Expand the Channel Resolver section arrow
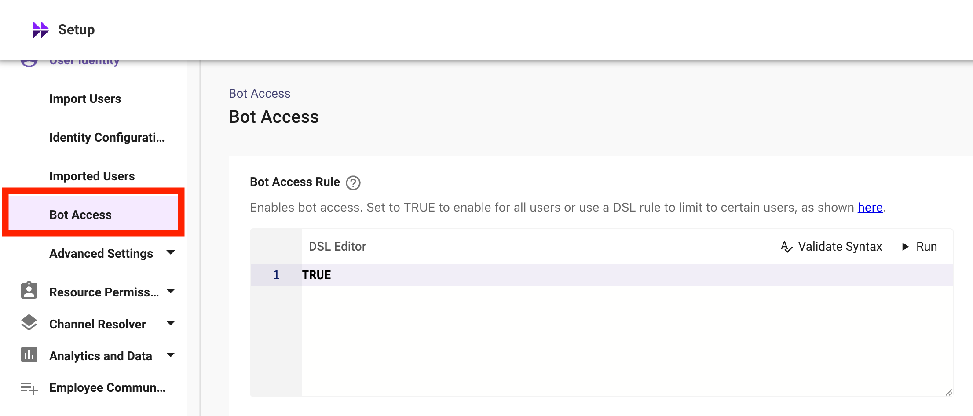The height and width of the screenshot is (416, 973). [171, 323]
